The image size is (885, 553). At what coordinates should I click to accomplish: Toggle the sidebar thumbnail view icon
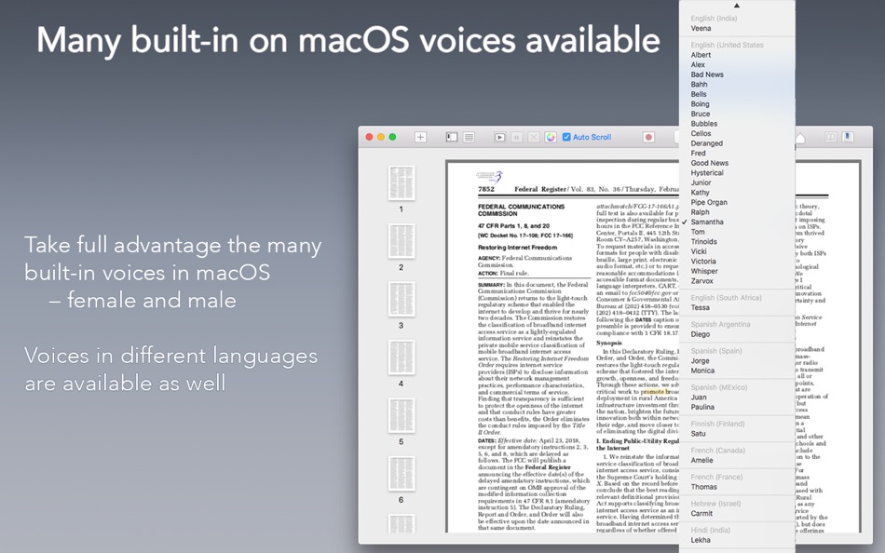(x=452, y=137)
